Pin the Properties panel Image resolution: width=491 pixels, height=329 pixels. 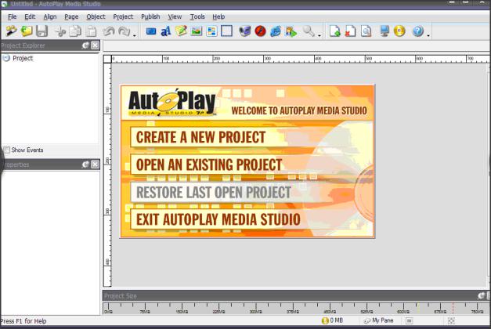click(85, 164)
